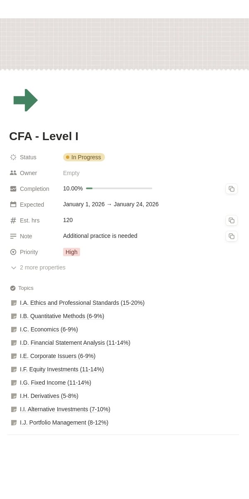
Task: Click the green arrow page icon
Action: (x=25, y=100)
